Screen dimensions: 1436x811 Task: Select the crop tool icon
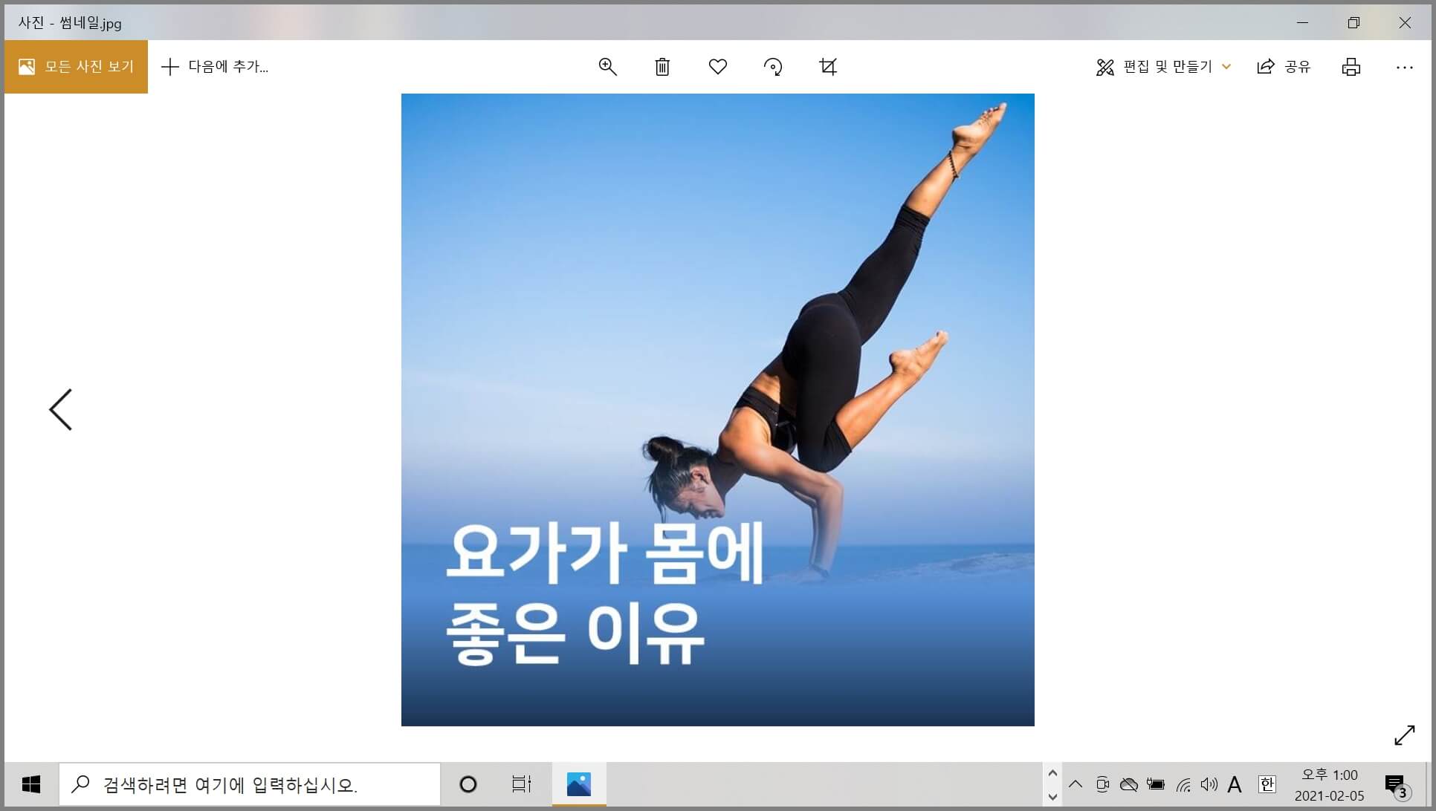coord(828,67)
